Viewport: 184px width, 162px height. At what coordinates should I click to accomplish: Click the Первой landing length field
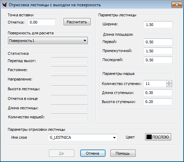[158, 42]
